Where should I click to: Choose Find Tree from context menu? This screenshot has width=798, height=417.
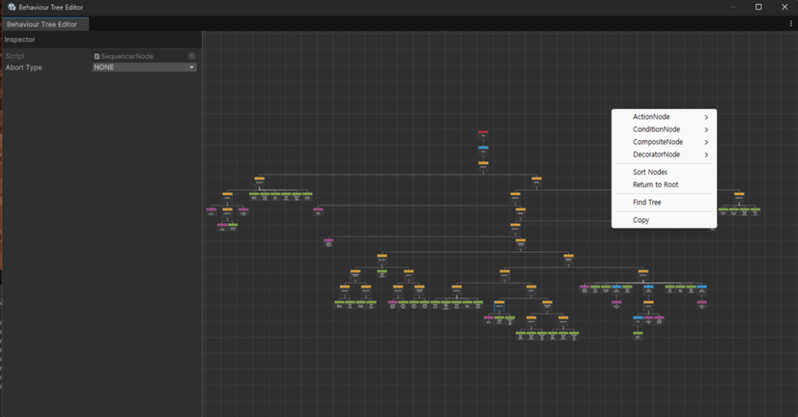tap(647, 203)
